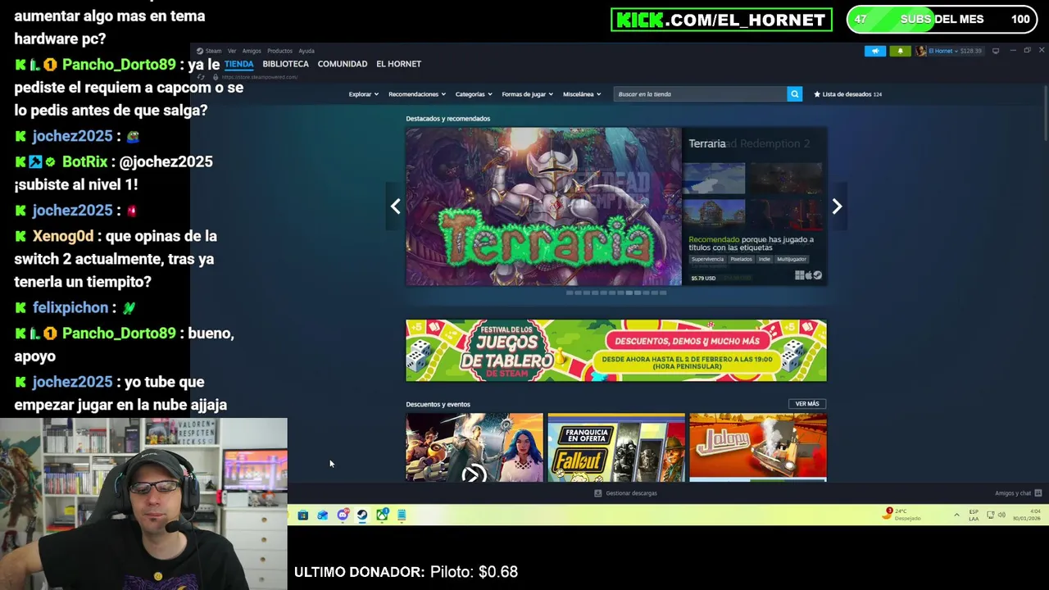Click the first carousel pagination dot
Viewport: 1049px width, 590px height.
point(570,293)
